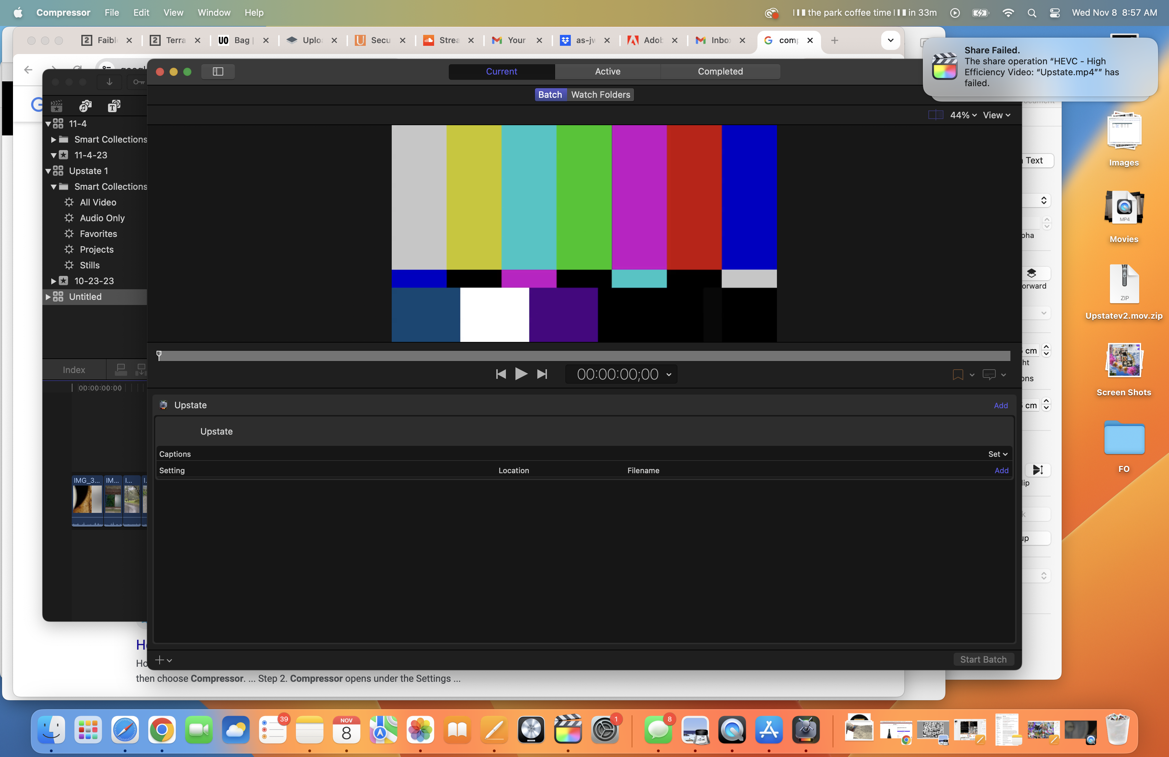Open QuickTime Player from the Dock
1169x757 pixels.
tap(732, 729)
